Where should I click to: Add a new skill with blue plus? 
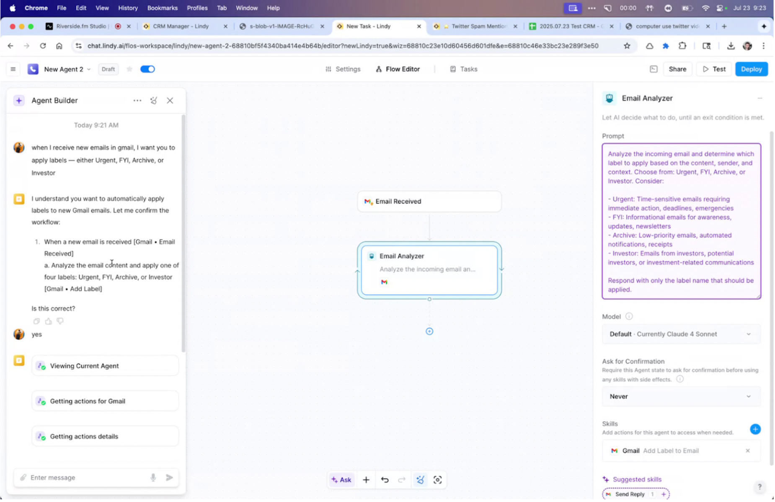tap(755, 430)
